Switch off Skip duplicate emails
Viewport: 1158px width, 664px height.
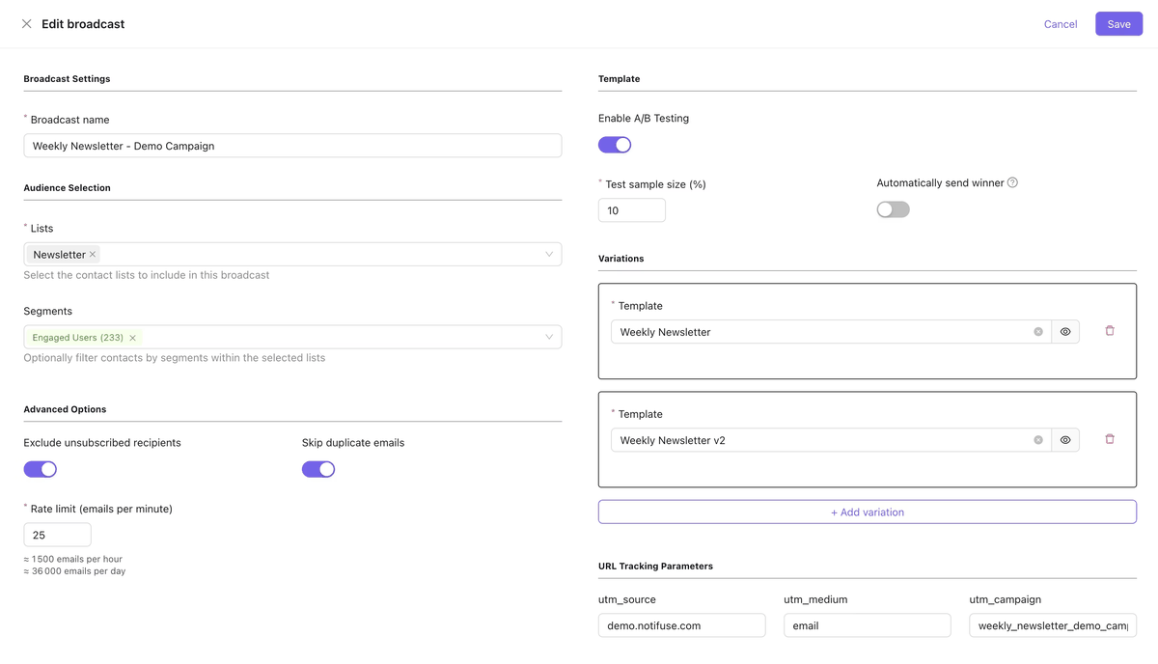point(318,469)
